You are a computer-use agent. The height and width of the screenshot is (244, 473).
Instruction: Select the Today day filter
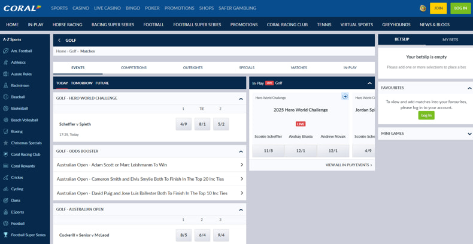[62, 84]
